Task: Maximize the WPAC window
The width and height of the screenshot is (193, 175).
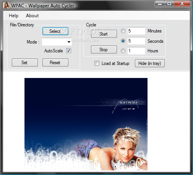Action: point(169,3)
